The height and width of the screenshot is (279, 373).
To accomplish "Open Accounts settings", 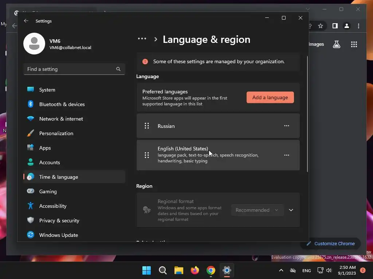I will (74, 162).
